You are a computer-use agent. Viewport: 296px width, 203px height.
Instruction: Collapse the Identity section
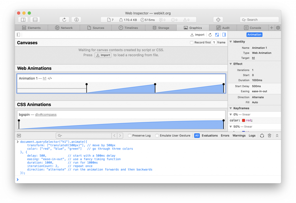click(x=231, y=42)
